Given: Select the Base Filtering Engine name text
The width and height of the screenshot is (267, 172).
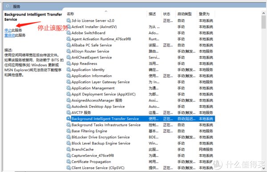Looking at the screenshot, I should point(89,131).
